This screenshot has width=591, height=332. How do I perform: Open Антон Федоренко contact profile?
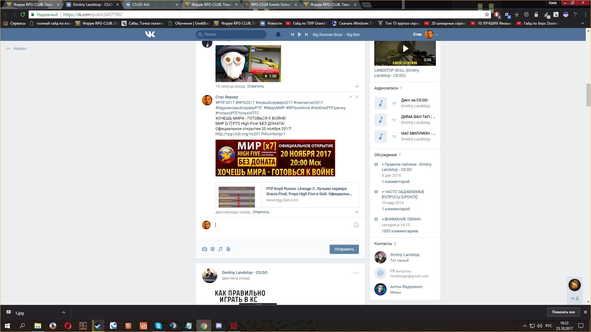[x=406, y=287]
